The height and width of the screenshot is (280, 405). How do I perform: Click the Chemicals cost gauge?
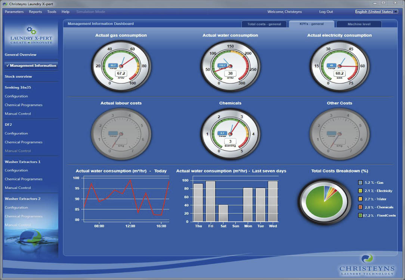click(231, 134)
